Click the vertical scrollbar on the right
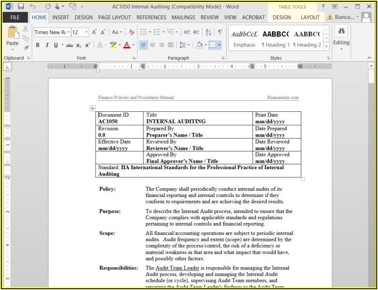This screenshot has width=378, height=290. [x=371, y=174]
